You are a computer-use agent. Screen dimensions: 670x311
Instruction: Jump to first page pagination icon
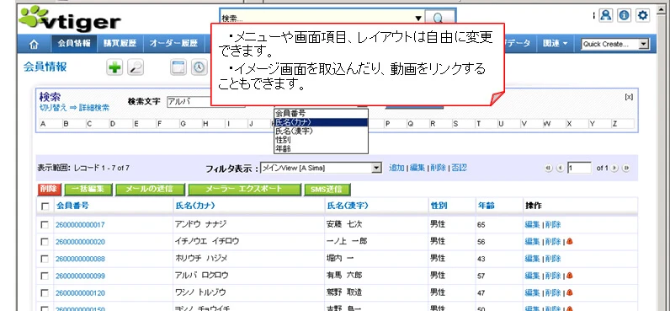[548, 168]
